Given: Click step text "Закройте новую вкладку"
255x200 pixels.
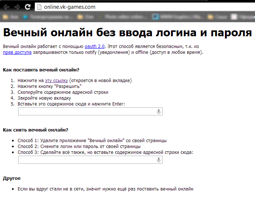Looking at the screenshot, I should pos(44,98).
